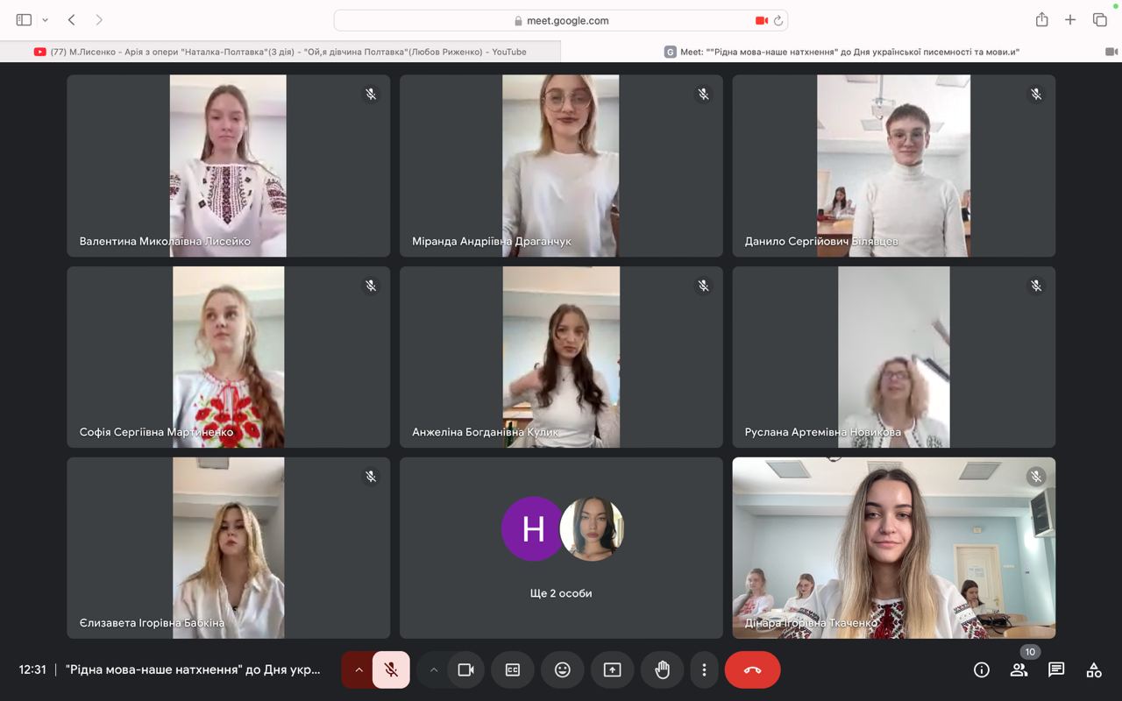The height and width of the screenshot is (701, 1122).
Task: Unmute the microphone button
Action: point(391,670)
